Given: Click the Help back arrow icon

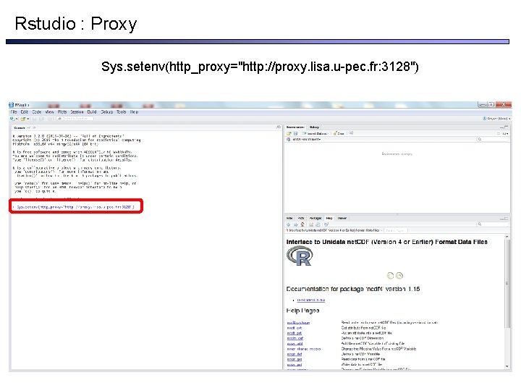Looking at the screenshot, I should click(x=289, y=224).
